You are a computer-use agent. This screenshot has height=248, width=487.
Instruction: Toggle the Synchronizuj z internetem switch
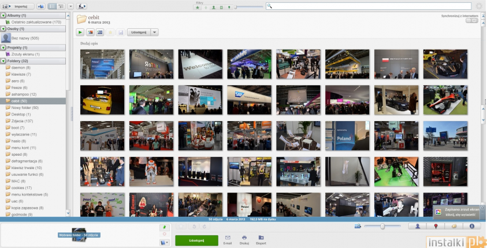(471, 21)
